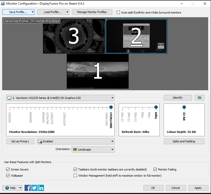Click the 640x480 resolution label
The height and width of the screenshot is (194, 211).
coord(31,117)
